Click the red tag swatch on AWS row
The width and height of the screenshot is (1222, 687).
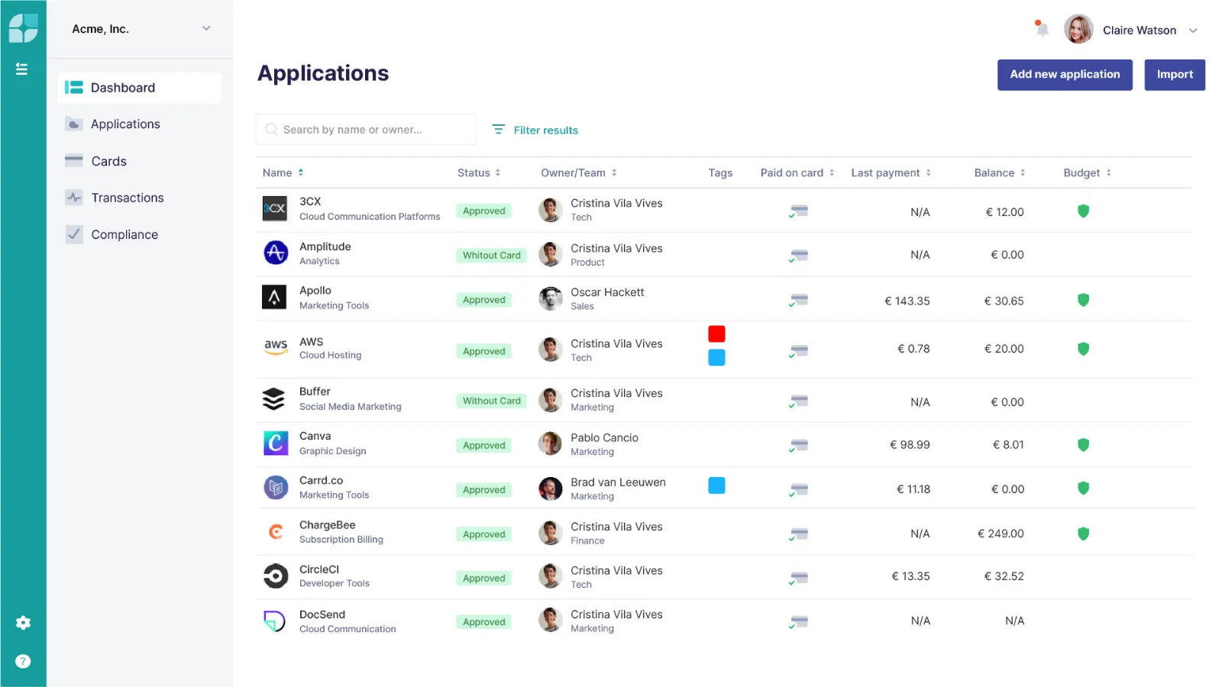pos(716,334)
